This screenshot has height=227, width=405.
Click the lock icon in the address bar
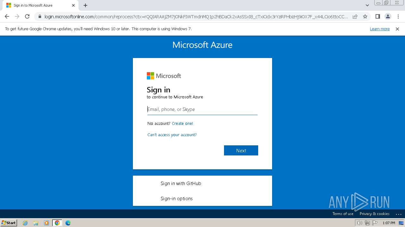40,17
